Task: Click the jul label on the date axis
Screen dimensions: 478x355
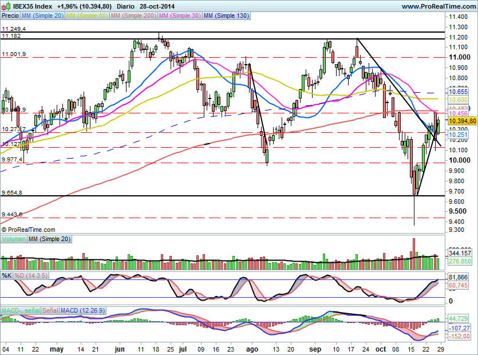Action: 183,349
